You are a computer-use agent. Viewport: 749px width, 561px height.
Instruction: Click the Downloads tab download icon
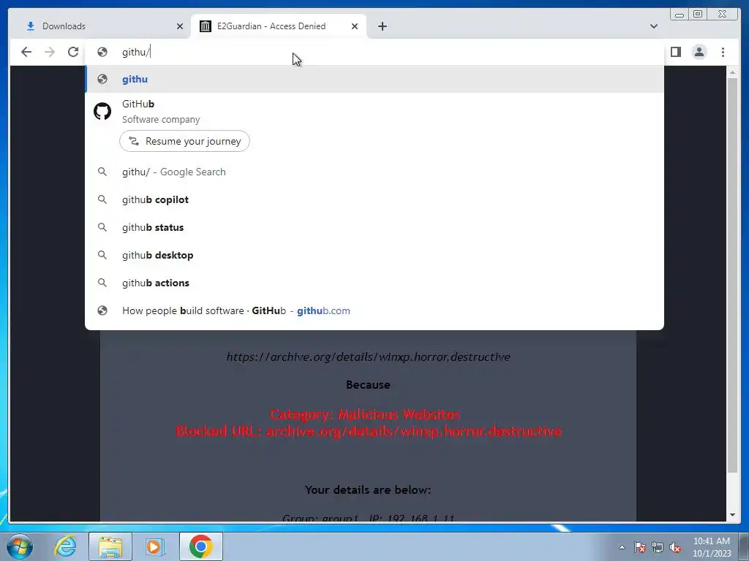[31, 26]
